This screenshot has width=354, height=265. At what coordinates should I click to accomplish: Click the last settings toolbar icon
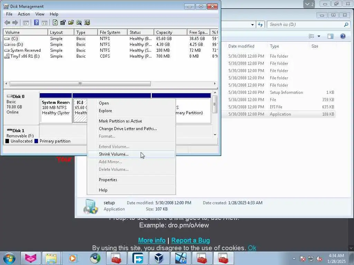point(87,22)
